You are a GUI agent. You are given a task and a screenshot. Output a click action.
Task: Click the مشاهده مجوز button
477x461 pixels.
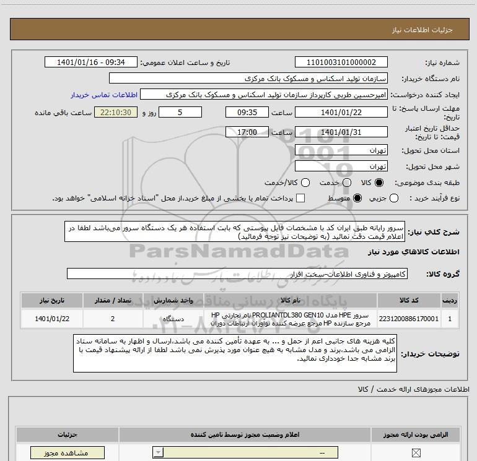[x=68, y=453]
